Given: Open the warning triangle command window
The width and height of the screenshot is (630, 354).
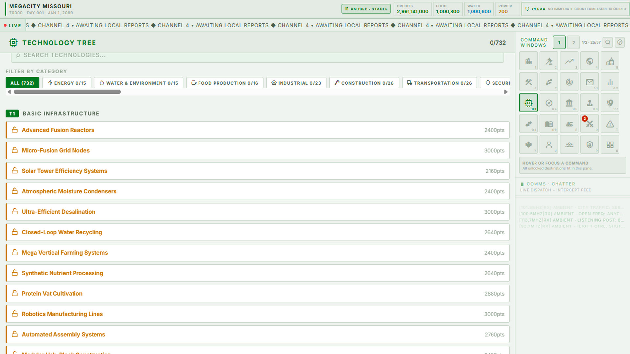Looking at the screenshot, I should click(x=610, y=124).
